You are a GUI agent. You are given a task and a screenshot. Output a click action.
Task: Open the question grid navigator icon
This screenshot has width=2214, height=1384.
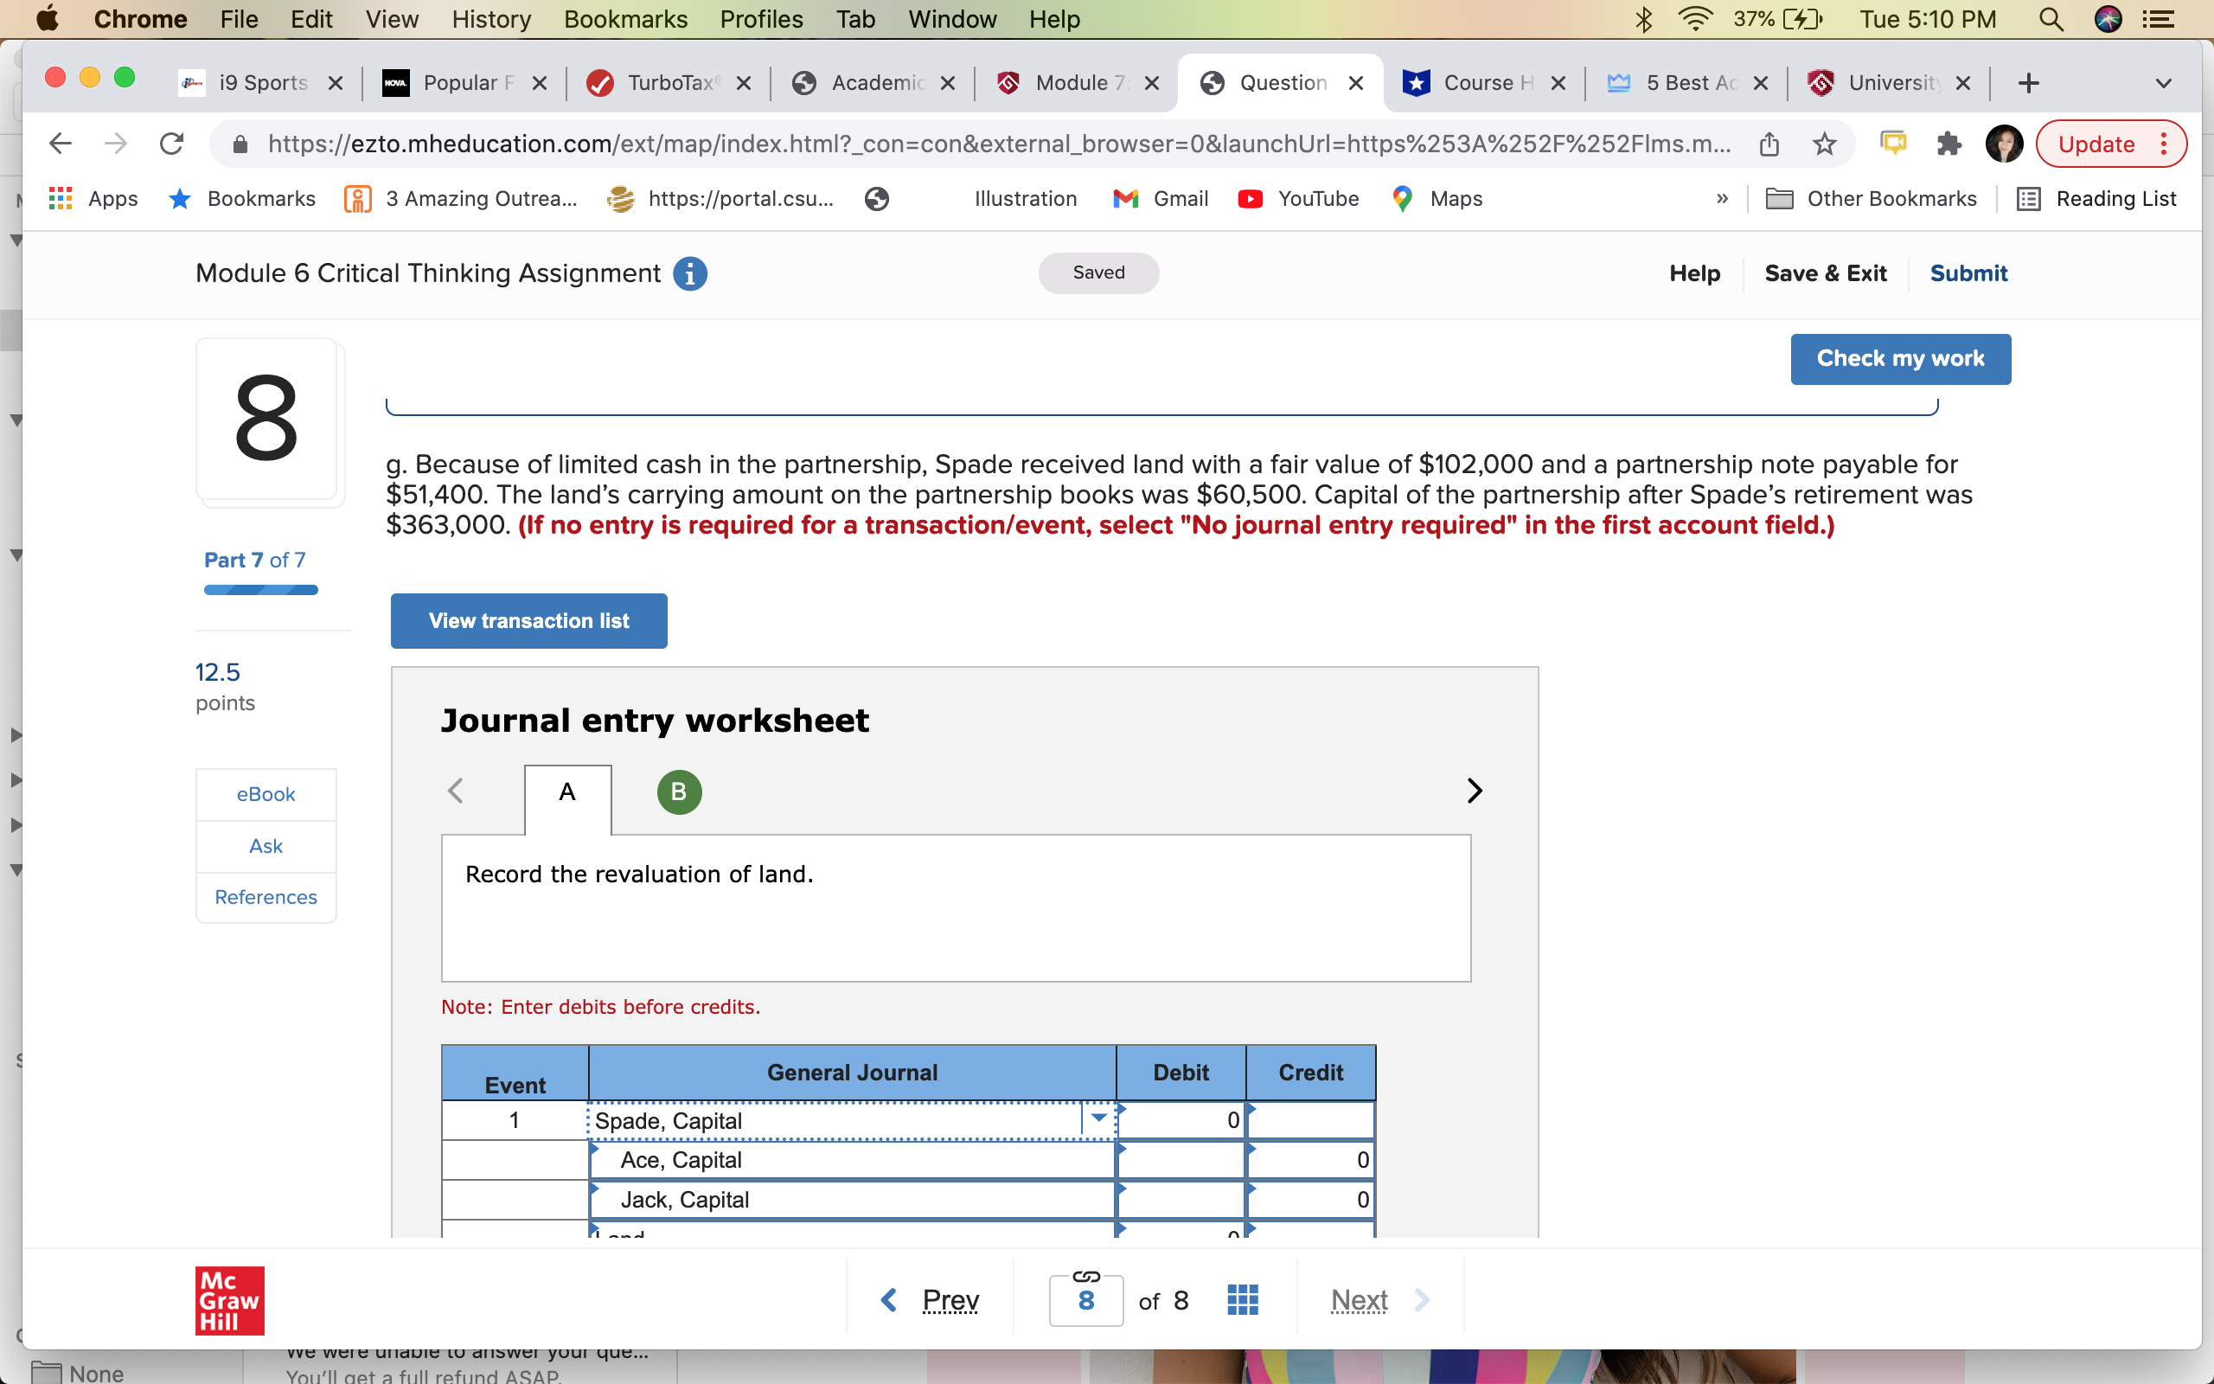1242,1299
